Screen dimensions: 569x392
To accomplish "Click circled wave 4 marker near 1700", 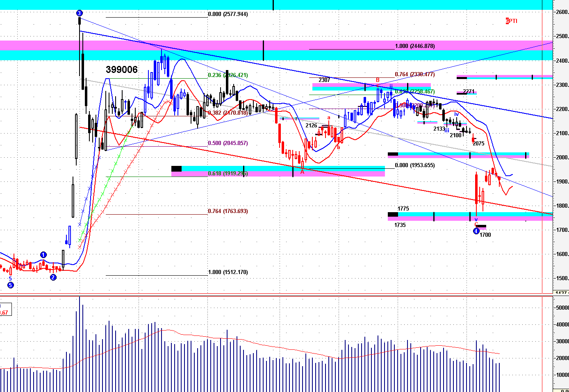I will (x=476, y=231).
